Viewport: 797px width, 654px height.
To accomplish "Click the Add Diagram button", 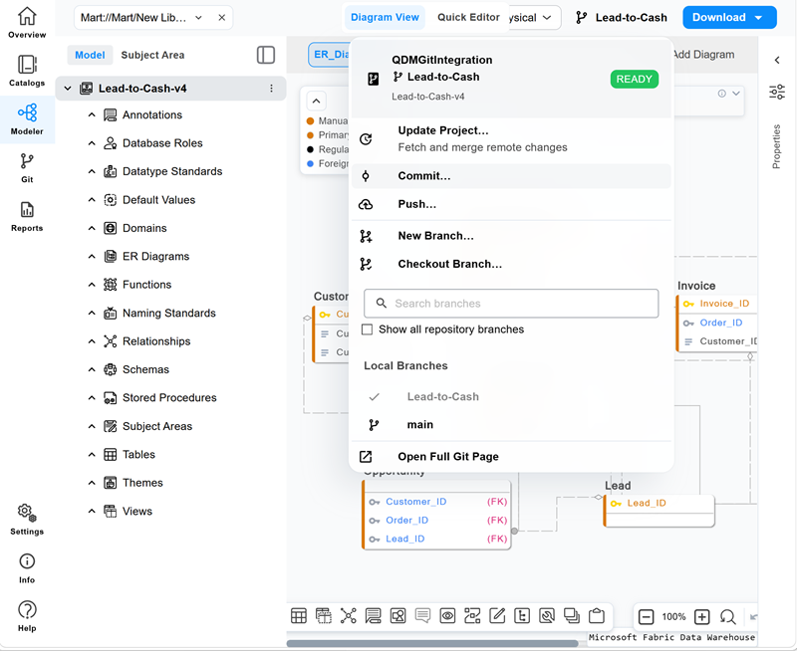I will pyautogui.click(x=703, y=55).
